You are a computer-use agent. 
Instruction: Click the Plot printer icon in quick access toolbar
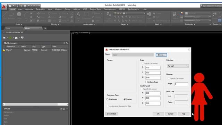point(25,6)
